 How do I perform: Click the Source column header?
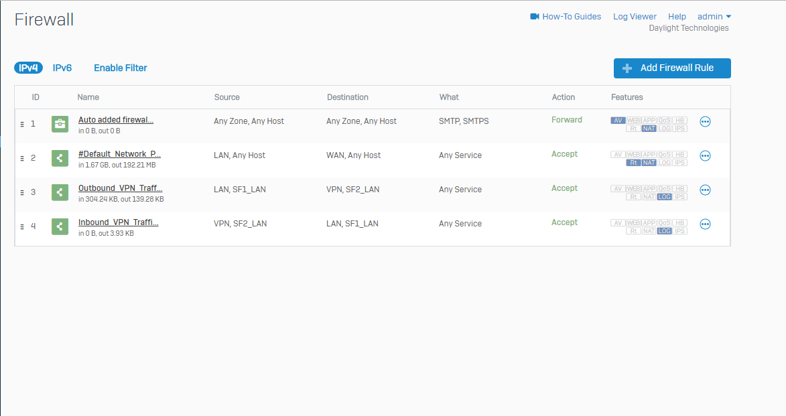[226, 97]
